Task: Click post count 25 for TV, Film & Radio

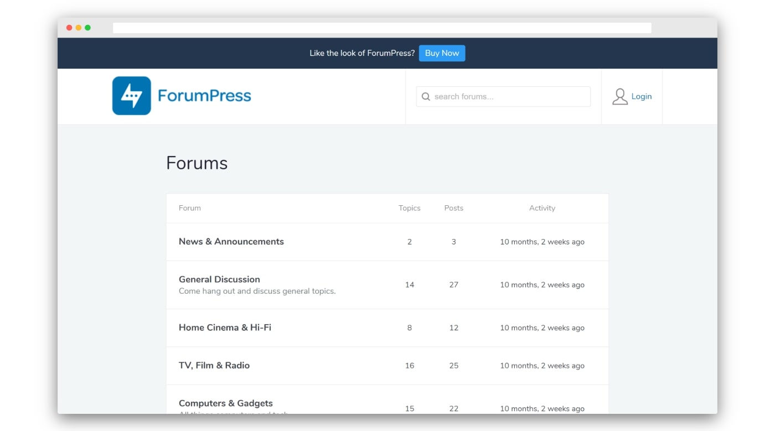Action: [454, 366]
